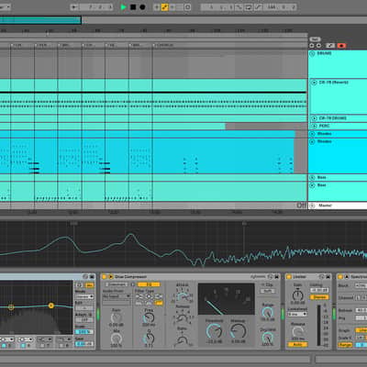The image size is (367, 367).
Task: Unfold the PERC track
Action: [314, 126]
